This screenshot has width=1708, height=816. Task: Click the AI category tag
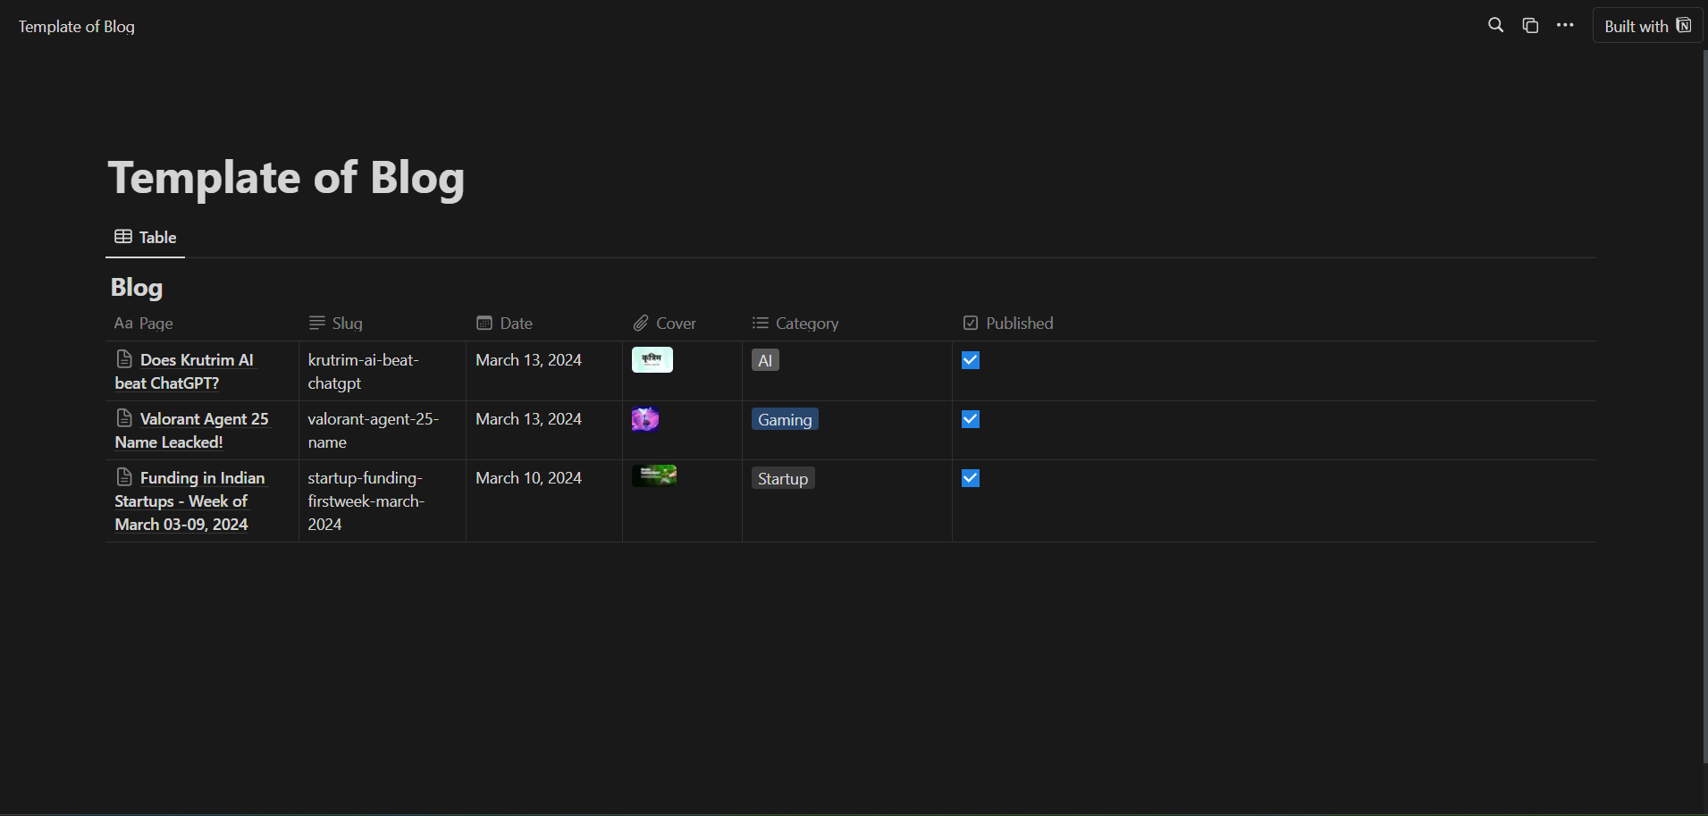765,360
